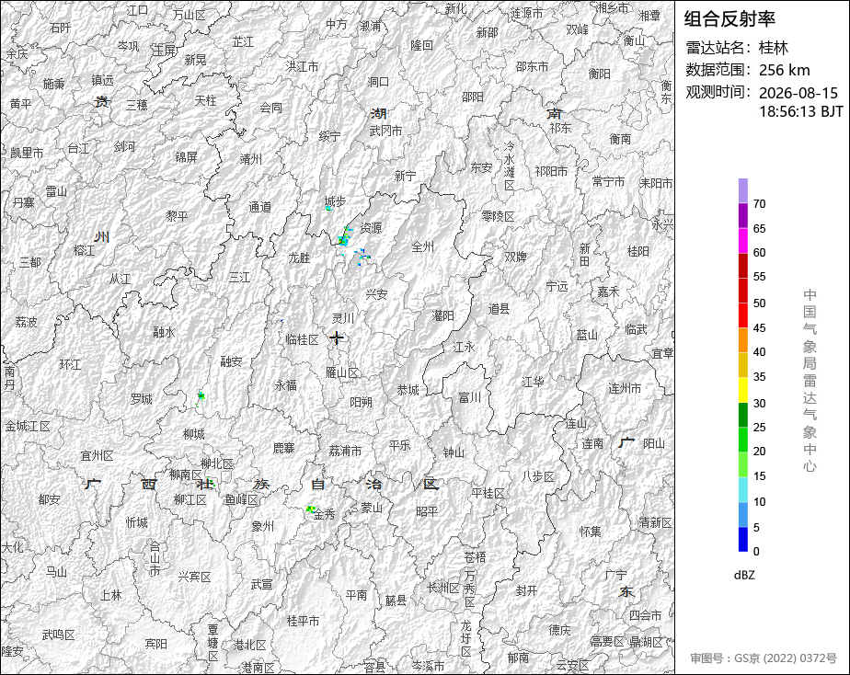Select the dark blue 0 dBZ legend color
The width and height of the screenshot is (850, 675).
pyautogui.click(x=742, y=540)
